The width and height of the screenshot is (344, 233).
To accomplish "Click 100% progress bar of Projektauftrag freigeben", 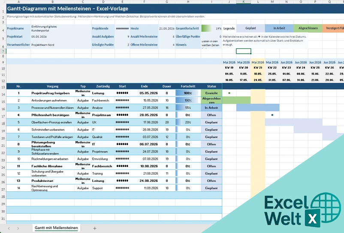I will click(188, 93).
